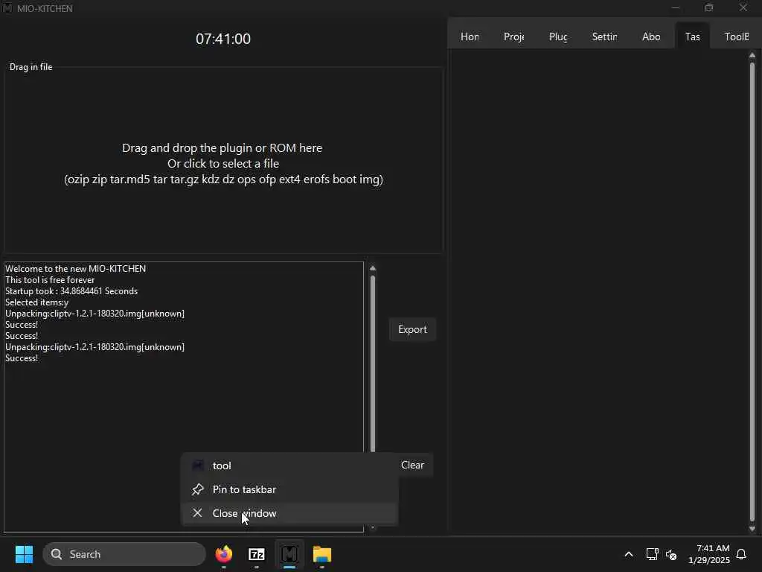Click the 'Welcome to the new MIO-KITCHEN' log line

[x=75, y=268]
